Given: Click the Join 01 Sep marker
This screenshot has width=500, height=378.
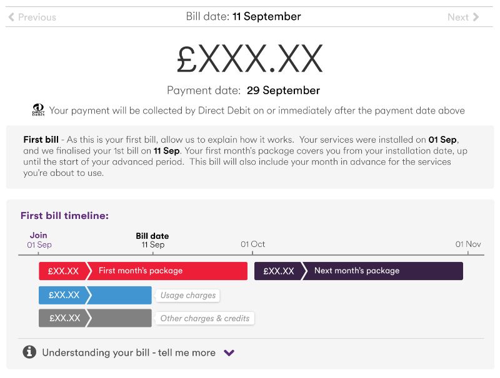Looking at the screenshot, I should coord(37,240).
